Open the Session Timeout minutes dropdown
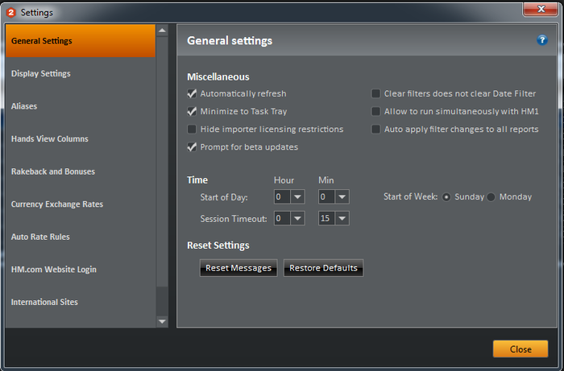The width and height of the screenshot is (564, 371). pyautogui.click(x=342, y=218)
